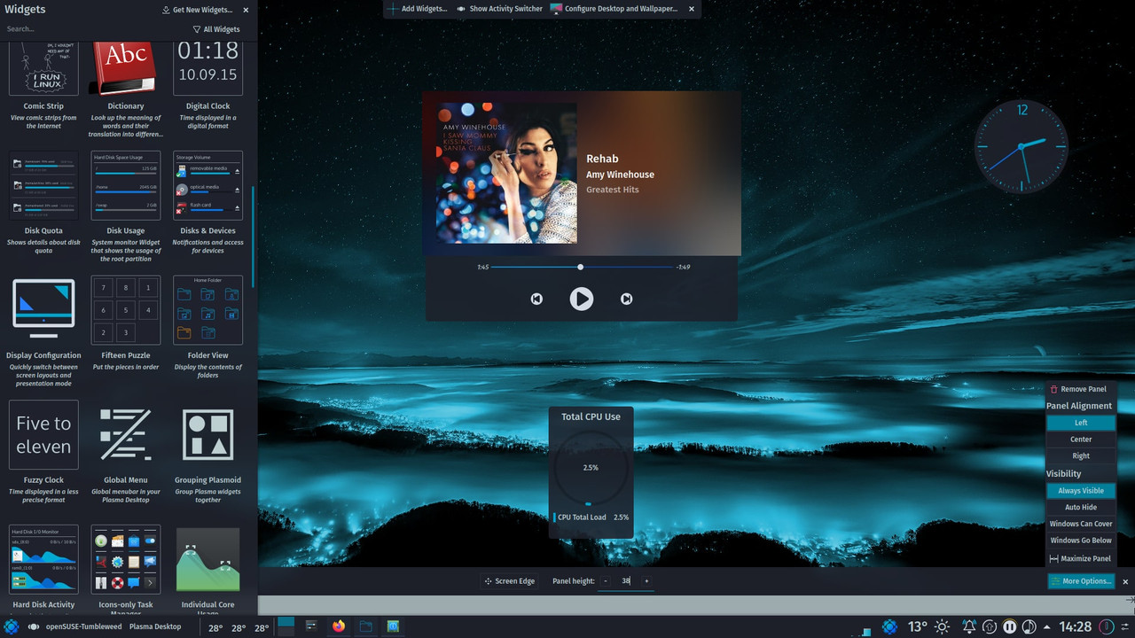Skip to previous track

click(x=536, y=299)
